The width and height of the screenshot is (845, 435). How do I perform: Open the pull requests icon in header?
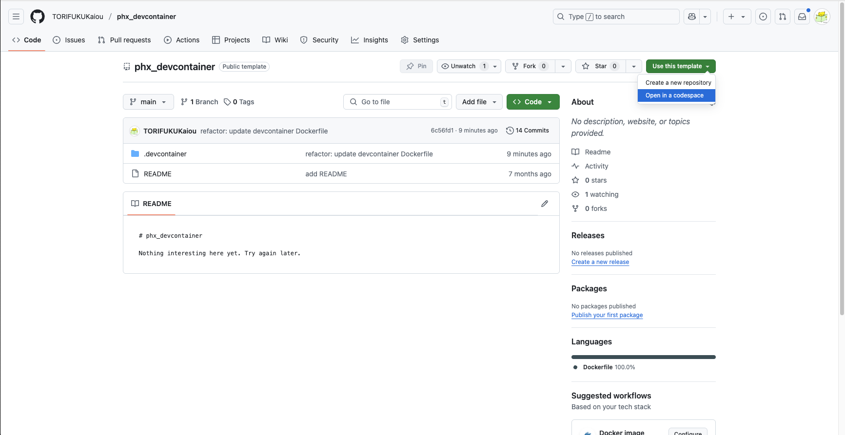(x=783, y=17)
